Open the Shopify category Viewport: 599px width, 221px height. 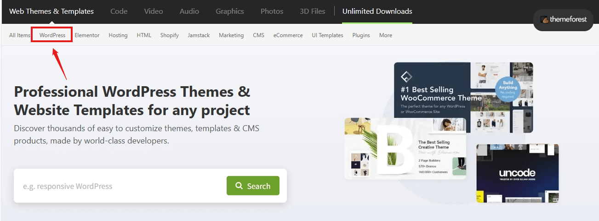coord(169,35)
